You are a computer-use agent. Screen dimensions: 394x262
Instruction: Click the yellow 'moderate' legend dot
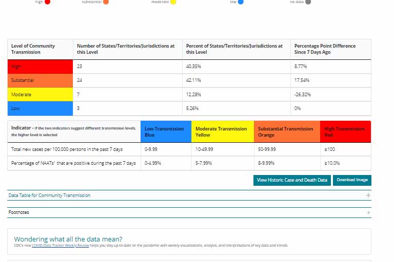pos(173,2)
